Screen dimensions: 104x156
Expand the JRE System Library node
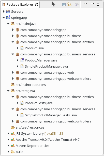click(x=8, y=133)
